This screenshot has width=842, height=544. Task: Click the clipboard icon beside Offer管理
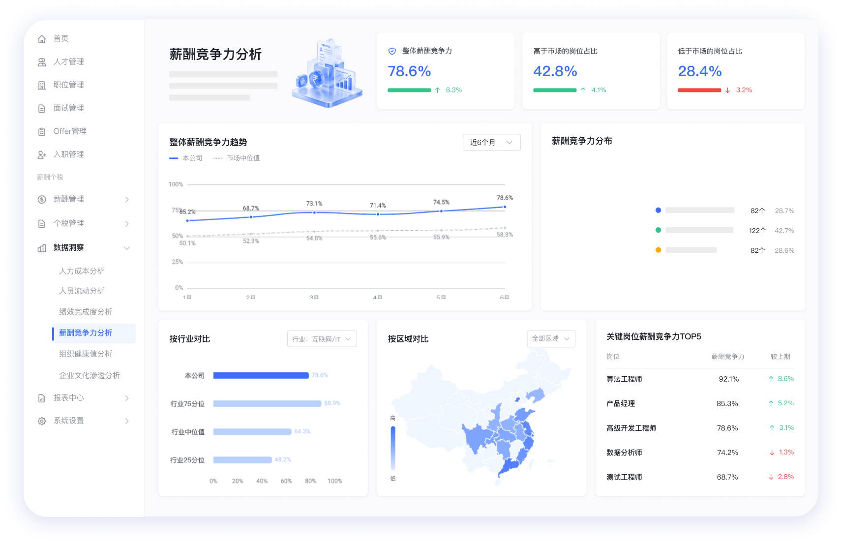click(x=42, y=131)
